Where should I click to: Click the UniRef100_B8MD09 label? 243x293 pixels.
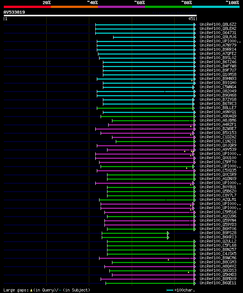[218, 279]
